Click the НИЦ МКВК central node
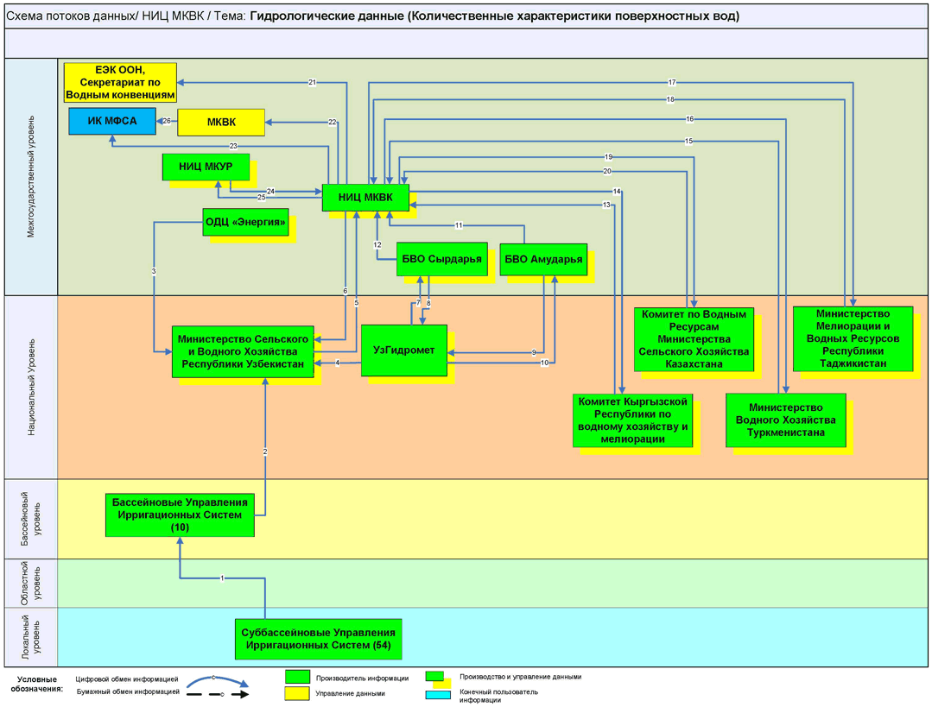The width and height of the screenshot is (932, 707). coord(365,198)
